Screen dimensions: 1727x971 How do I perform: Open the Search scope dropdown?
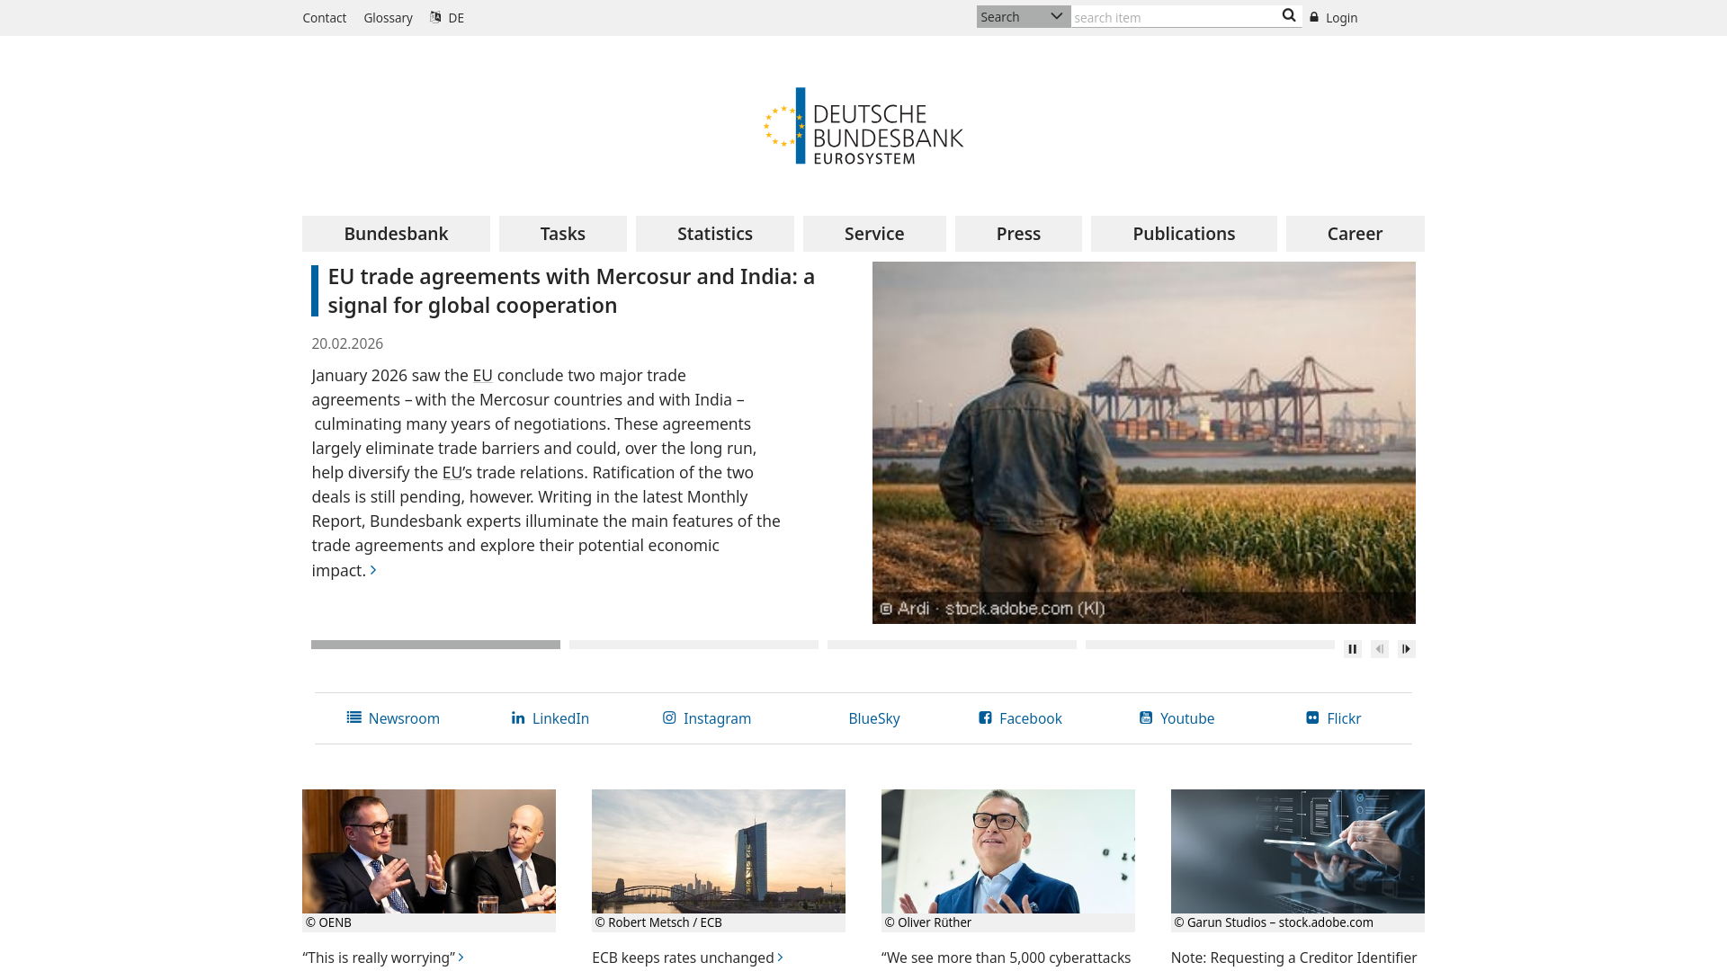coord(1024,17)
